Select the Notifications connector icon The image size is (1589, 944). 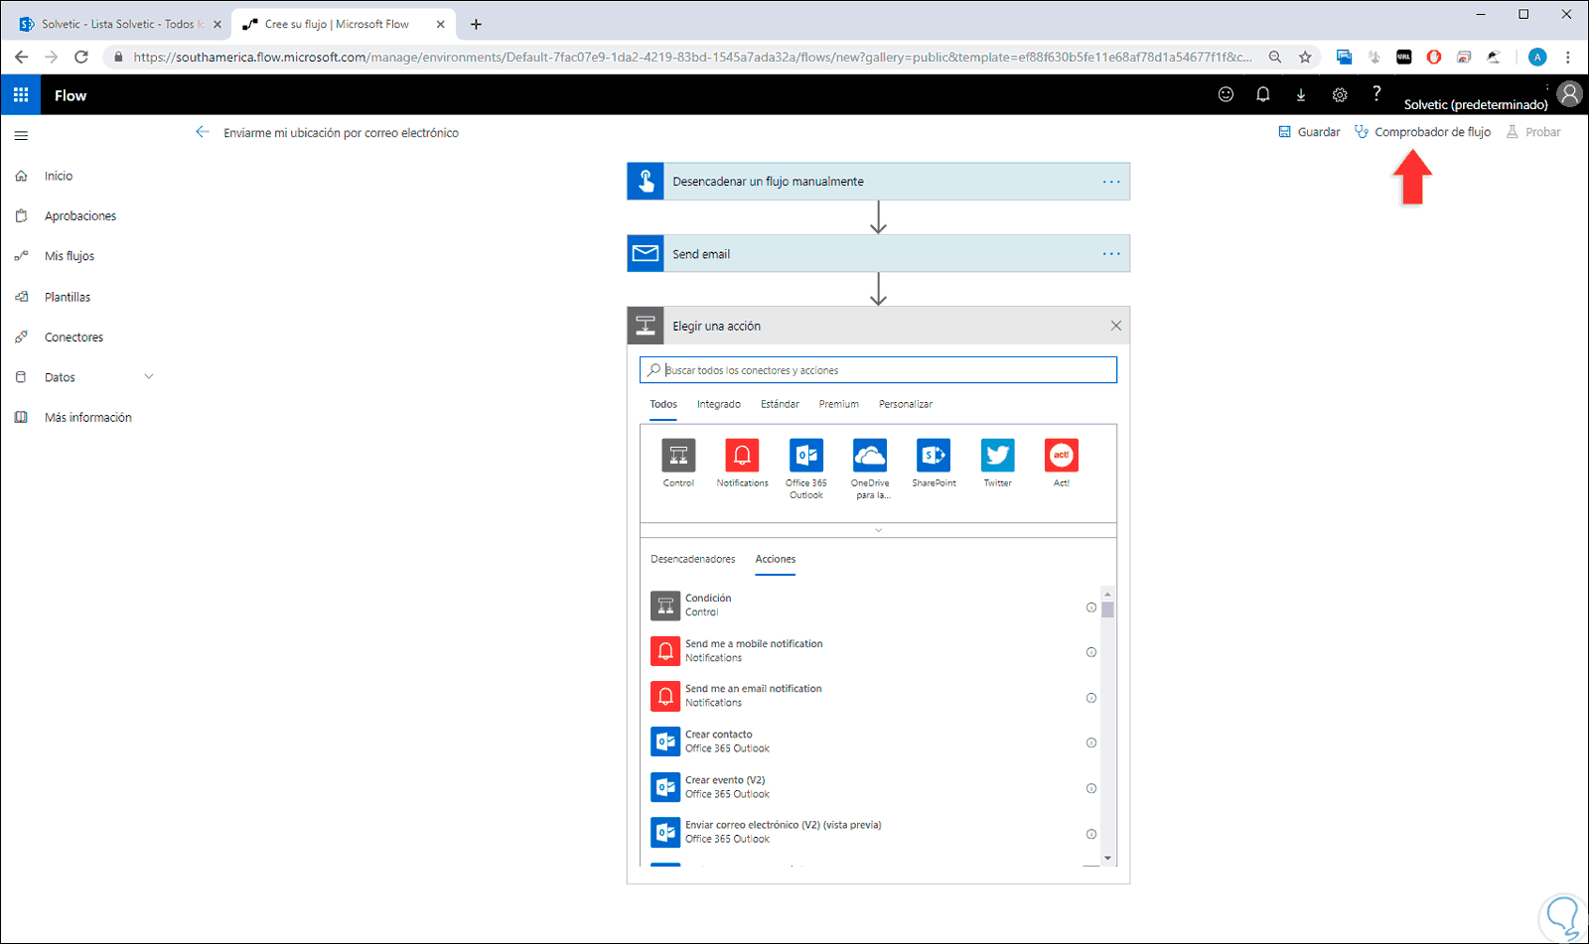click(742, 456)
